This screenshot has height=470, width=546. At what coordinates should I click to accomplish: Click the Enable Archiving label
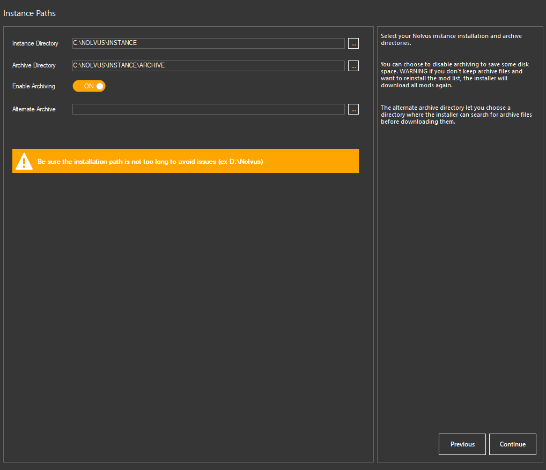point(33,86)
